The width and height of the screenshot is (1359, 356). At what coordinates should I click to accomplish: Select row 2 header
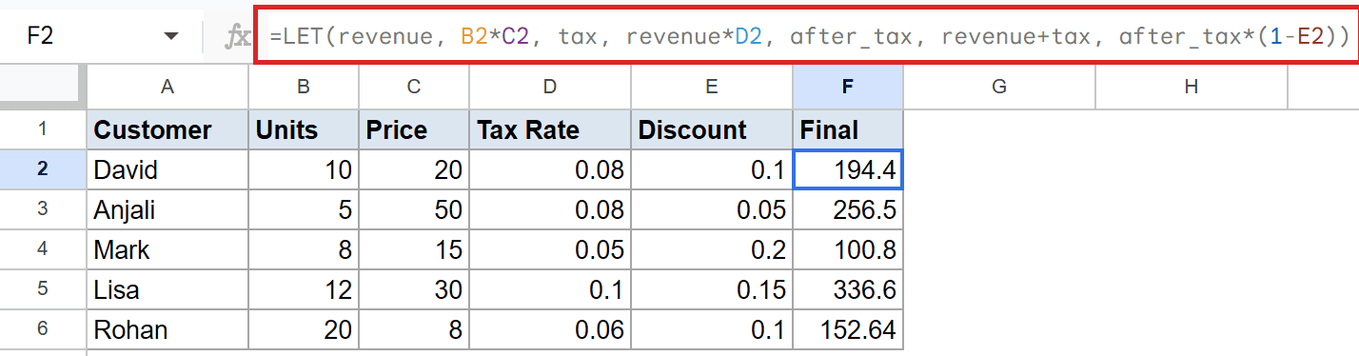43,169
